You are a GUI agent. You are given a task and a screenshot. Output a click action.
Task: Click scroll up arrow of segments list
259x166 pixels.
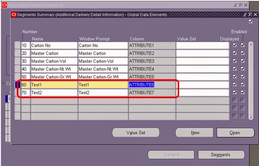click(251, 44)
